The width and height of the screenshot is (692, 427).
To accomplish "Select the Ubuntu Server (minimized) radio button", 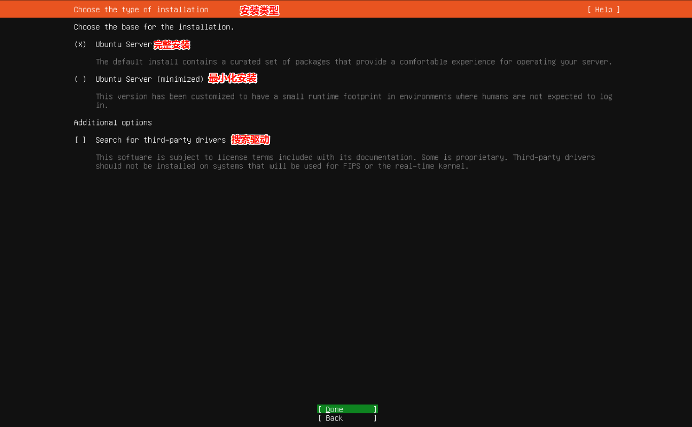I will point(80,79).
